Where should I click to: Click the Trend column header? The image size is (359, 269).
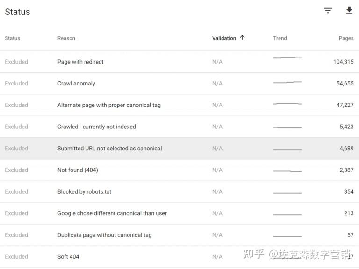[x=280, y=38]
